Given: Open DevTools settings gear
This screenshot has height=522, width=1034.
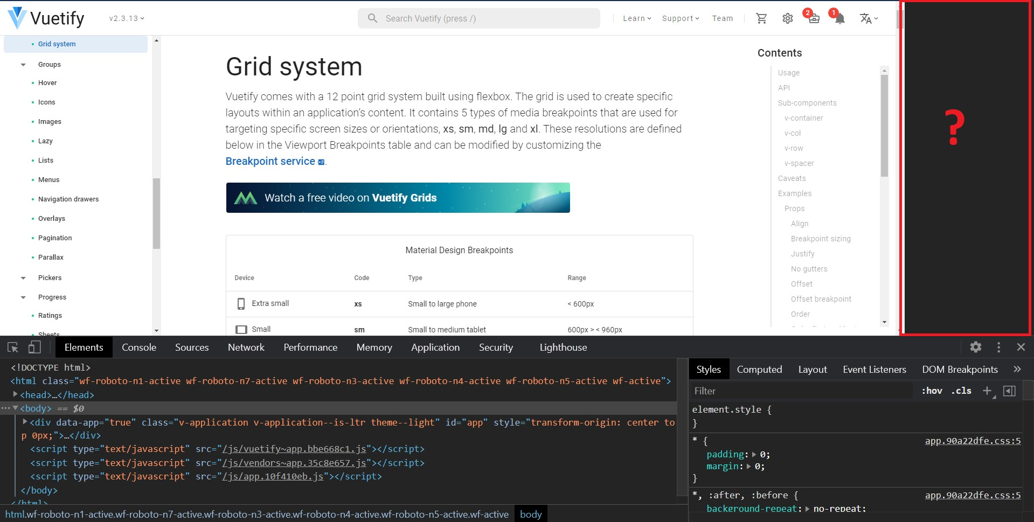Looking at the screenshot, I should point(976,347).
